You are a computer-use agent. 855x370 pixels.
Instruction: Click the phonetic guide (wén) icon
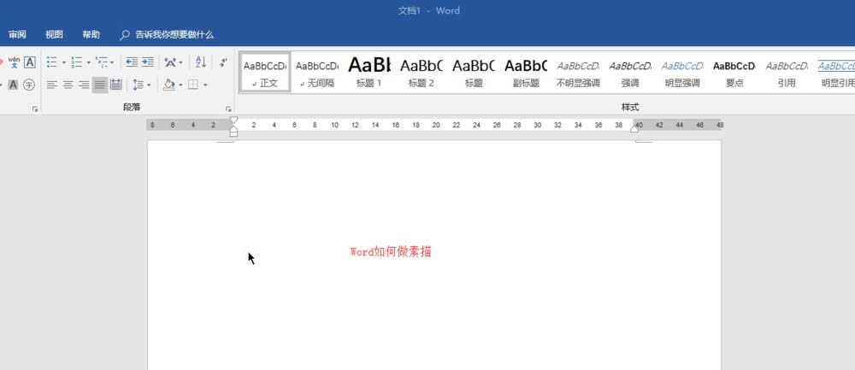[x=15, y=62]
